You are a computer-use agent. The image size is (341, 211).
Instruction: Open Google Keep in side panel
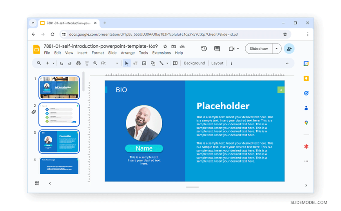click(306, 78)
